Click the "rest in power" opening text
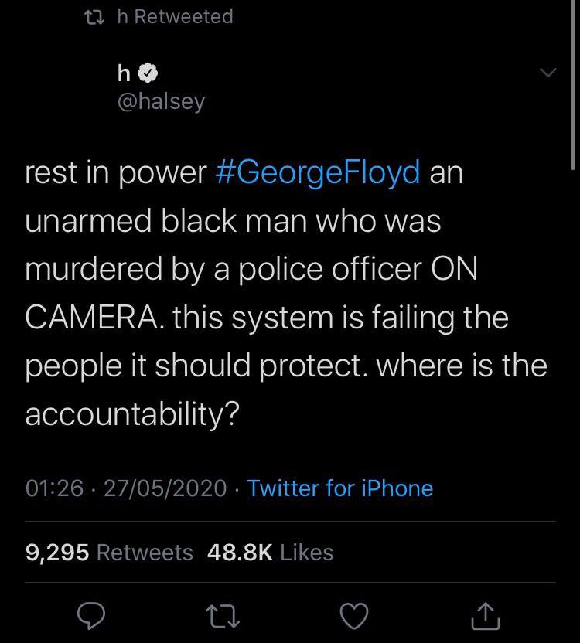Image resolution: width=580 pixels, height=643 pixels. (x=116, y=172)
